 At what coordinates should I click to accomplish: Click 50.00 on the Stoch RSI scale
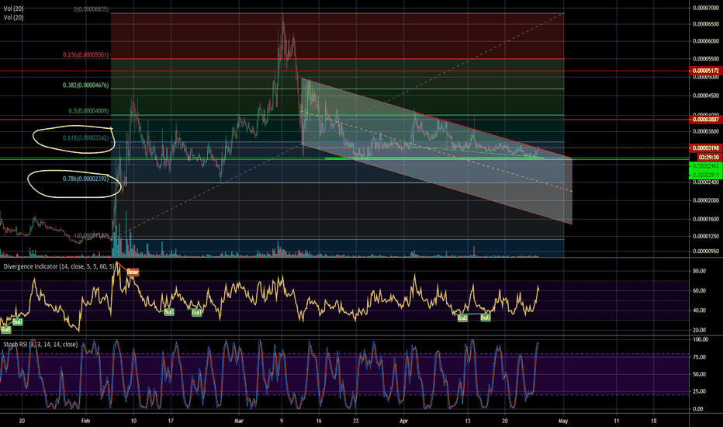pos(700,374)
